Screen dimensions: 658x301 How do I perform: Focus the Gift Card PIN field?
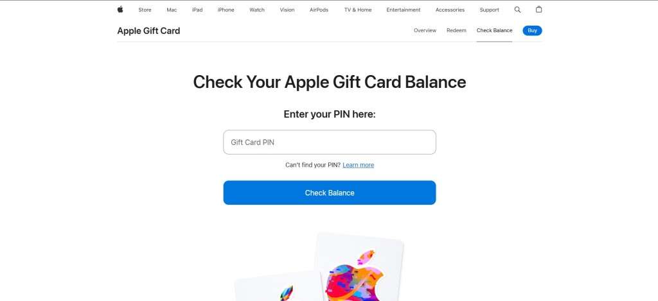[330, 142]
